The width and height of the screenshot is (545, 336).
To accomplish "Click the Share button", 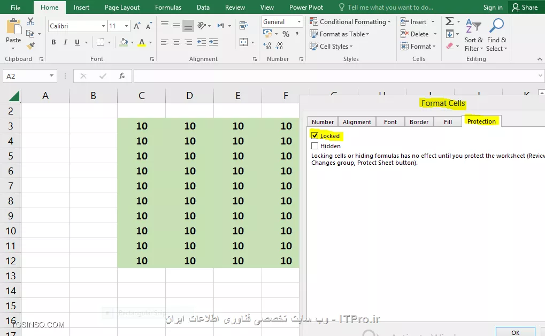I will pos(525,7).
